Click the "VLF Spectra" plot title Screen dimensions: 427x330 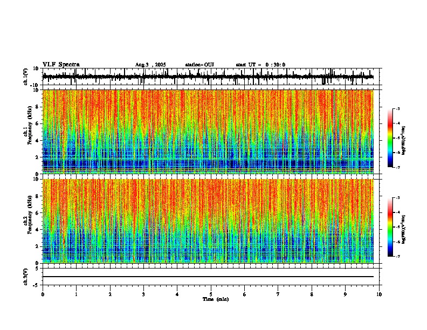coord(61,65)
